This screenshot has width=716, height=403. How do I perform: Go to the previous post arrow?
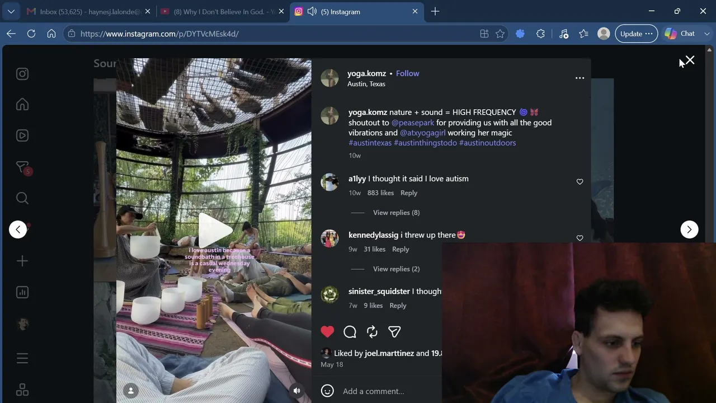(x=18, y=229)
